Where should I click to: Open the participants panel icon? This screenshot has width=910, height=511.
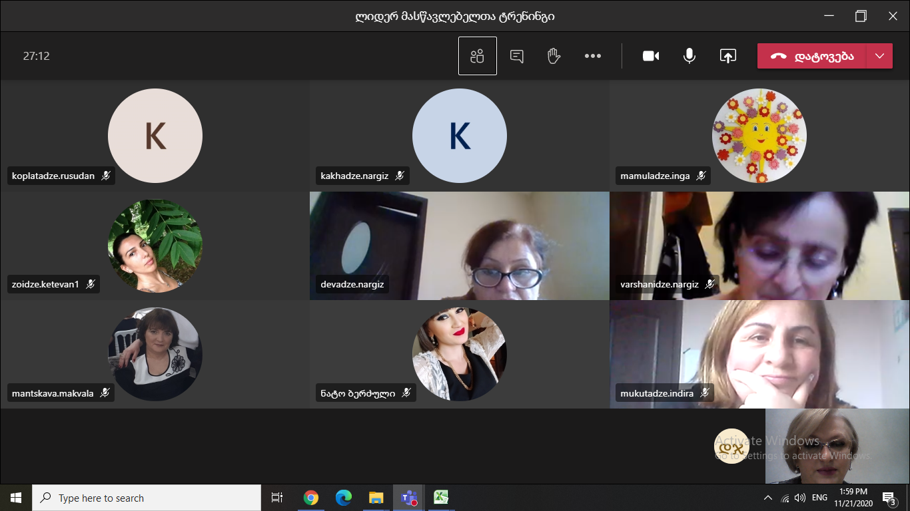[477, 57]
